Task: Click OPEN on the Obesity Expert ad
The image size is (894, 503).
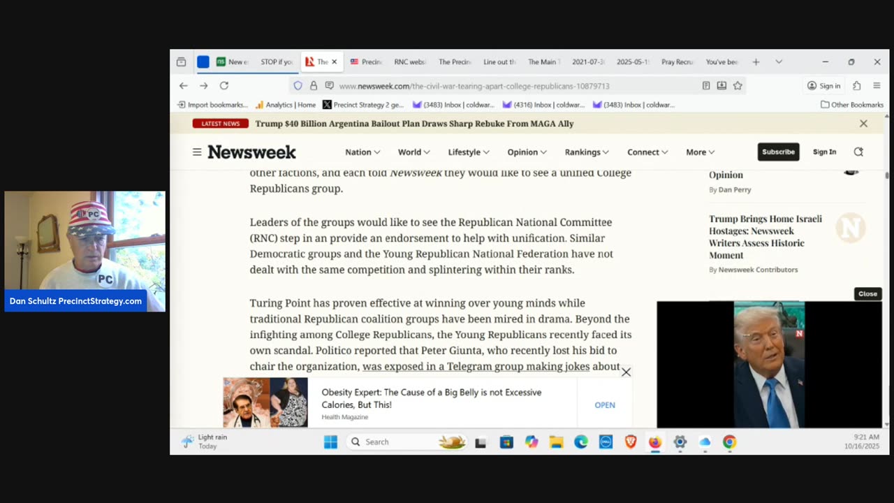Action: (605, 405)
